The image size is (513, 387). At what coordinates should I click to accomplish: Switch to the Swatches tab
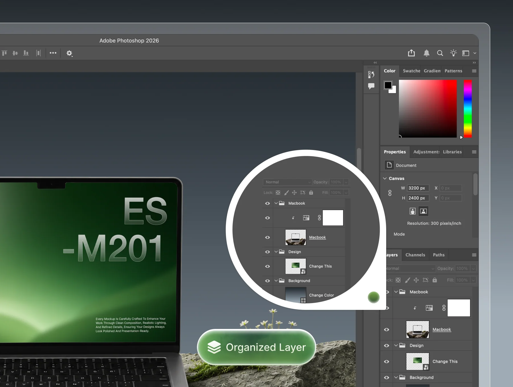coord(411,71)
